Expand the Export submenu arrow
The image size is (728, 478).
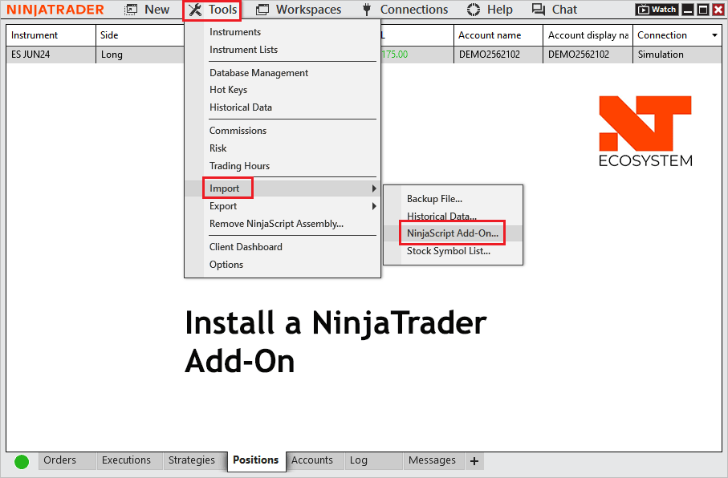tap(374, 206)
